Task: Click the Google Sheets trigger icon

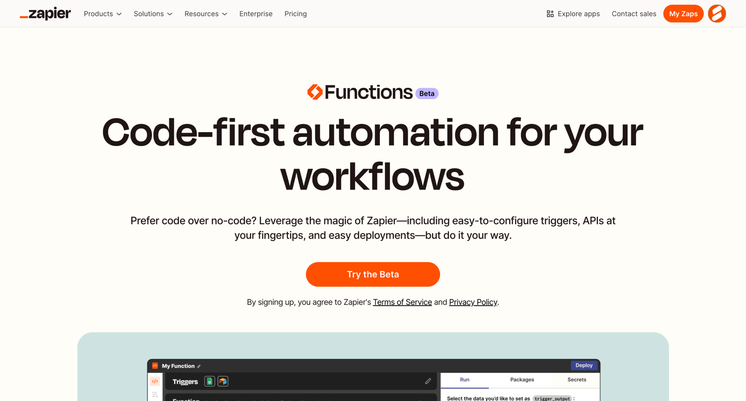Action: [x=209, y=381]
